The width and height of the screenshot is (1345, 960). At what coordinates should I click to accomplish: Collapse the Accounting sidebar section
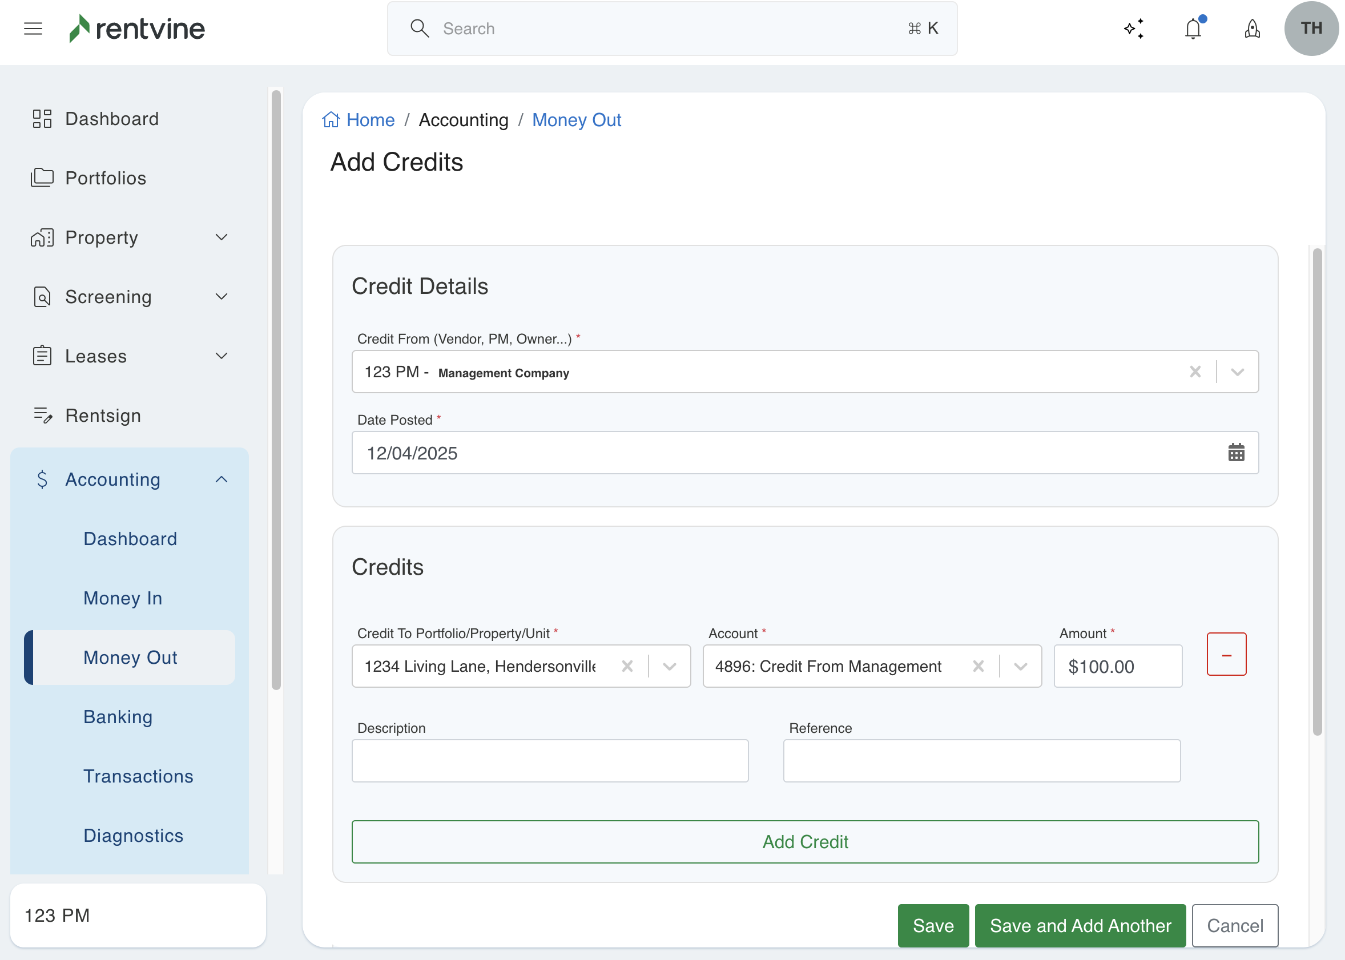coord(221,479)
